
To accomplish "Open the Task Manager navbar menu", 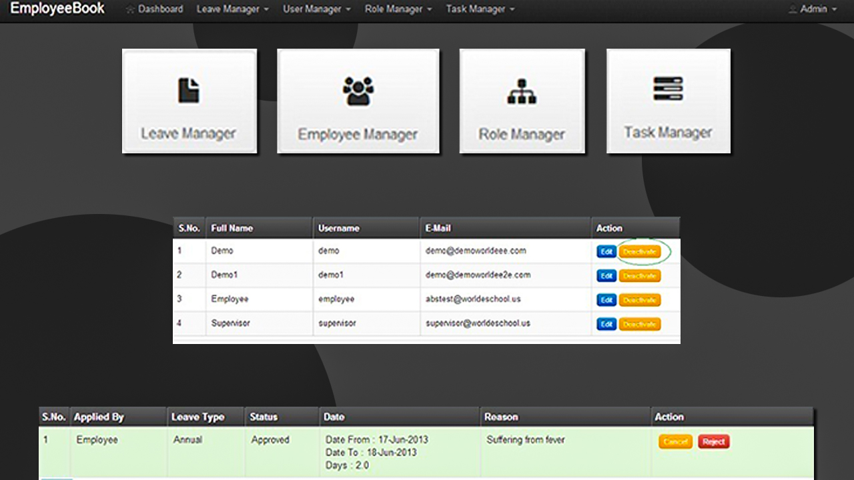I will (480, 9).
